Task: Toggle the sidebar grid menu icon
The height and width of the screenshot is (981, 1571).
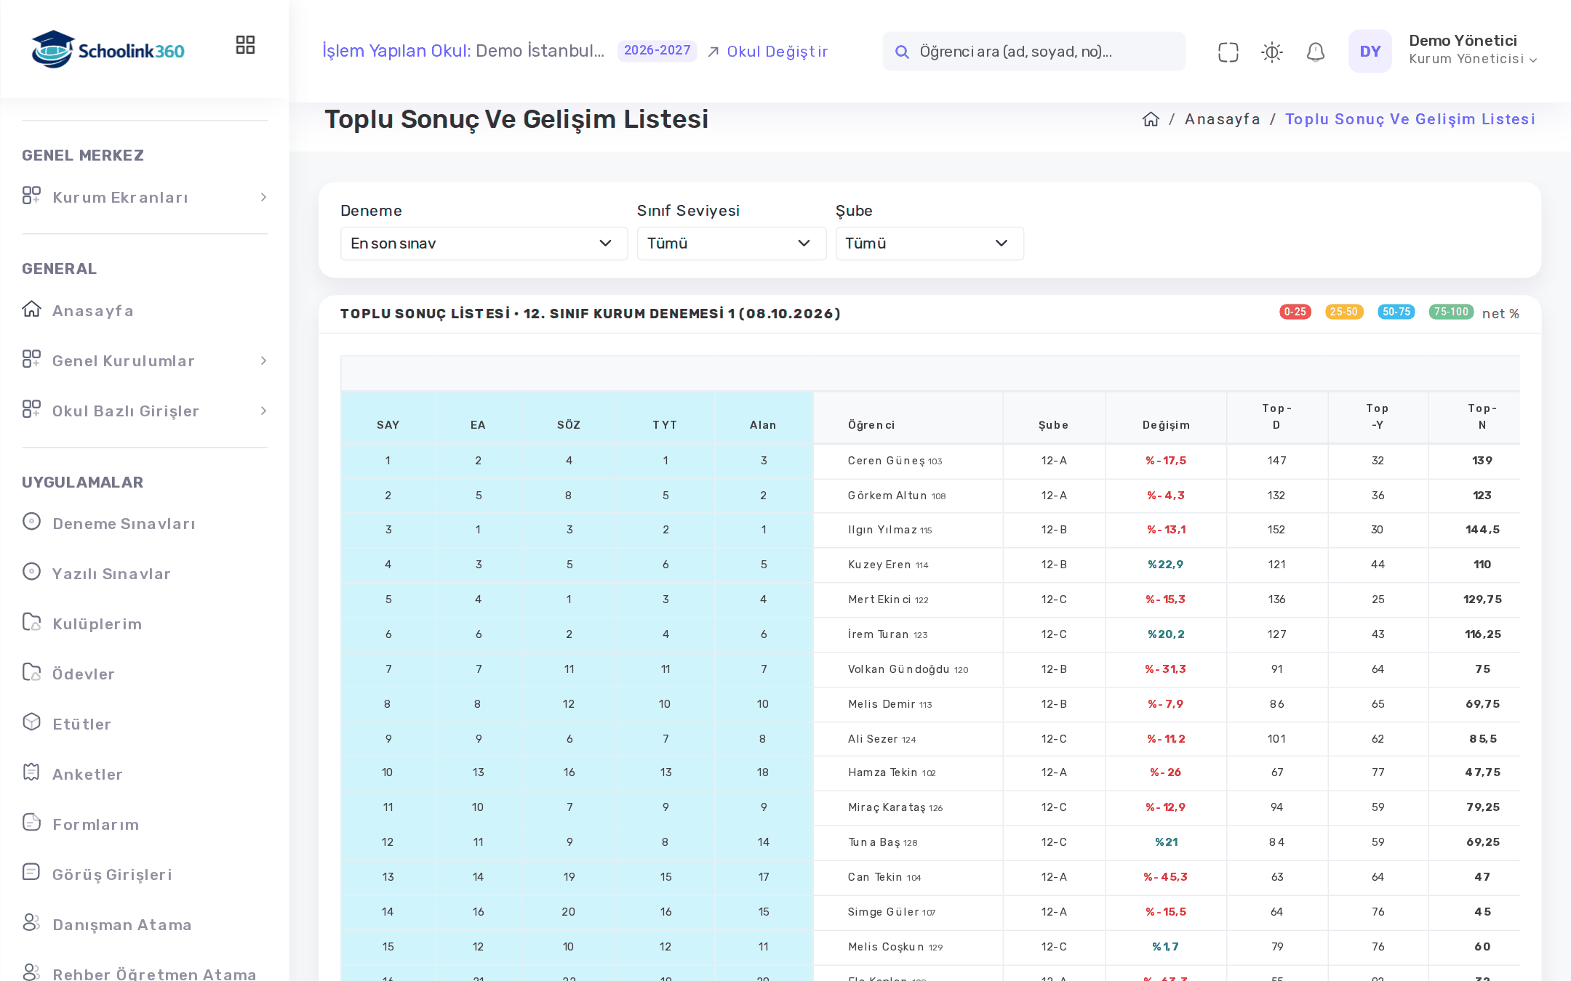Action: (x=245, y=45)
